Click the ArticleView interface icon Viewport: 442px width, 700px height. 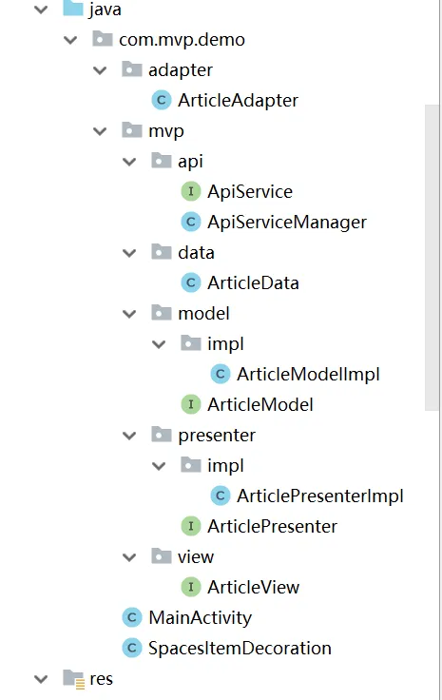[191, 587]
